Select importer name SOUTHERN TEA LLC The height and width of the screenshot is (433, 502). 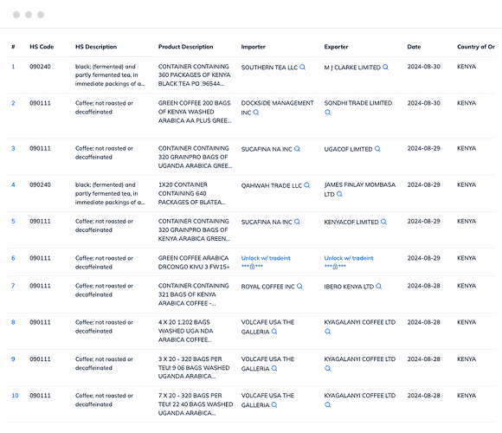point(269,68)
